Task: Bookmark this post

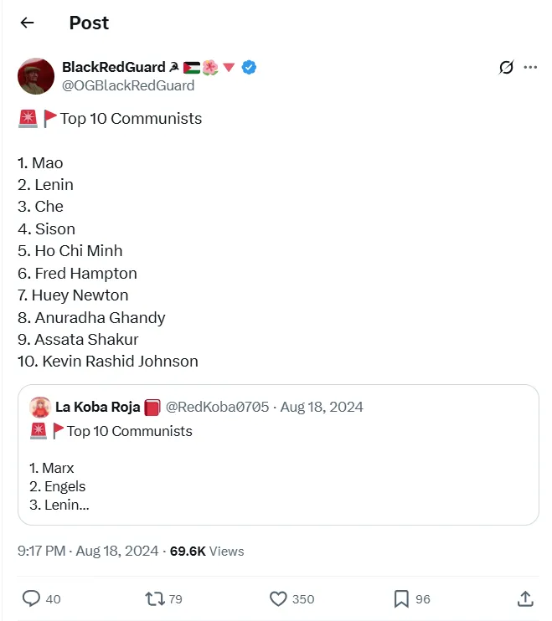Action: 401,598
